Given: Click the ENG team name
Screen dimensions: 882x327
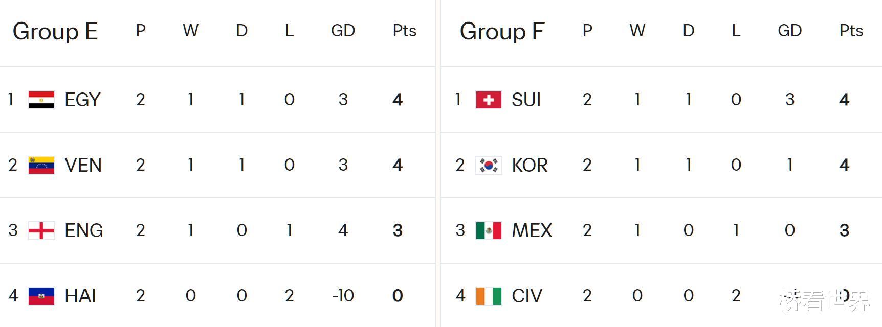Looking at the screenshot, I should pyautogui.click(x=84, y=230).
